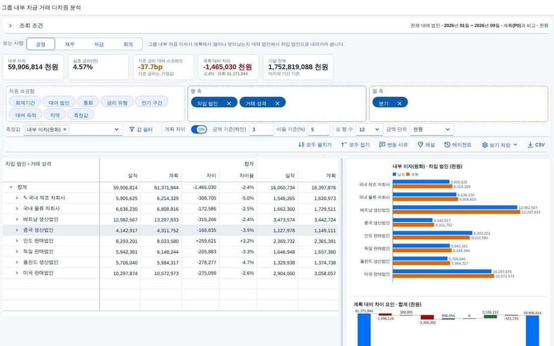Click the 모두 펼치기 expand-all icon
Image resolution: width=554 pixels, height=346 pixels.
pos(301,145)
